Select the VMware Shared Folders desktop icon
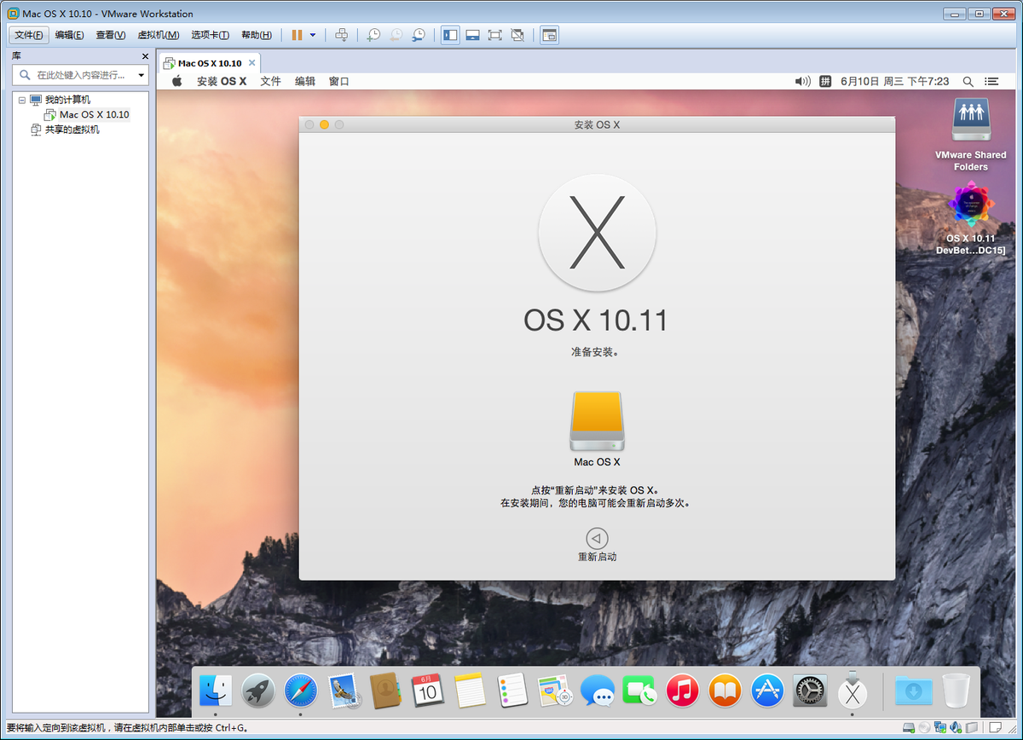The height and width of the screenshot is (740, 1023). (x=970, y=135)
